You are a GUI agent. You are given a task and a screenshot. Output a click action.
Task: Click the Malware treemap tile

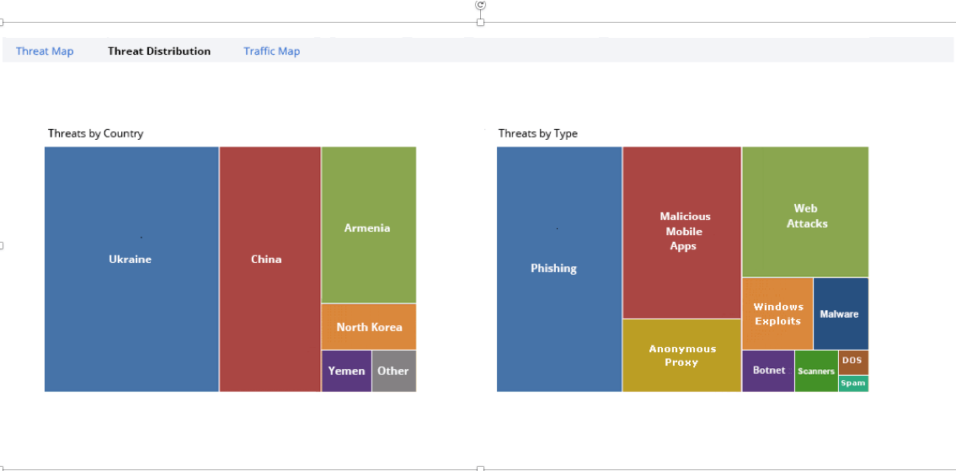pyautogui.click(x=840, y=313)
